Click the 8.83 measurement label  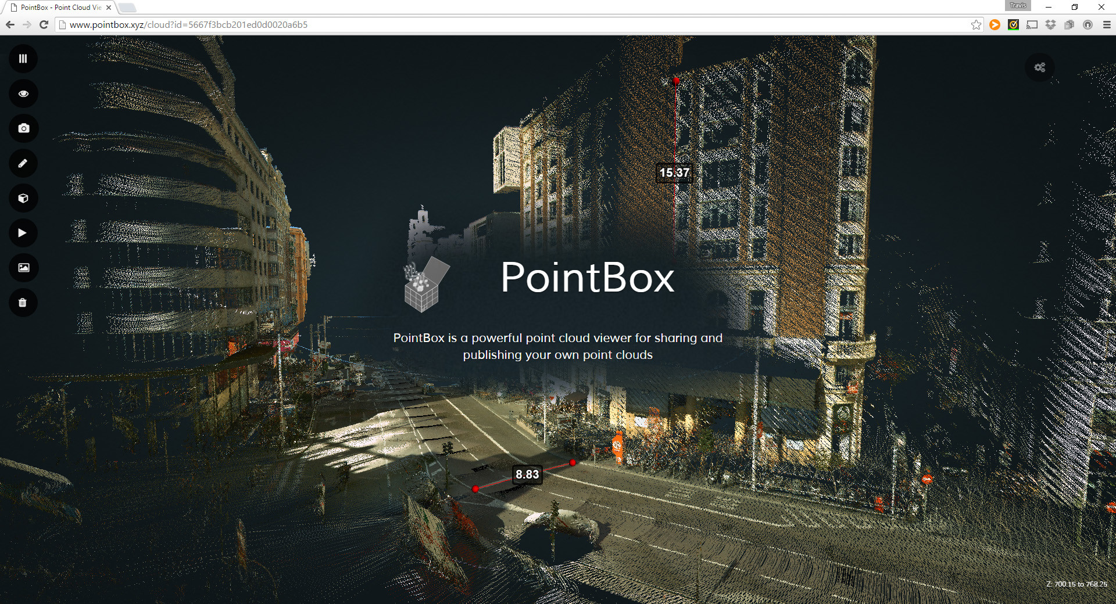tap(527, 474)
